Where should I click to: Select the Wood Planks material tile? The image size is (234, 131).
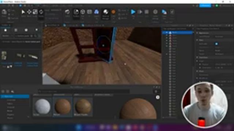[83, 107]
